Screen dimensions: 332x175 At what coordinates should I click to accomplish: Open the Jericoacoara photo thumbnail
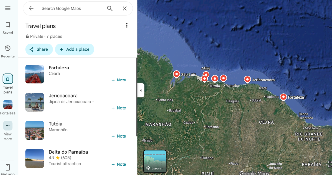click(35, 102)
